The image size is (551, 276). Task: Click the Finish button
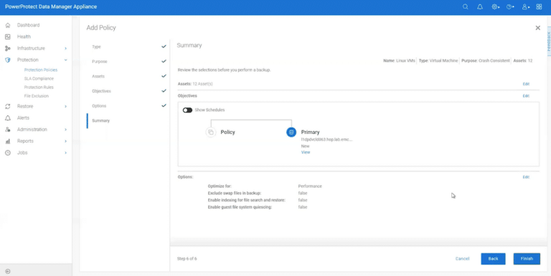click(x=527, y=259)
